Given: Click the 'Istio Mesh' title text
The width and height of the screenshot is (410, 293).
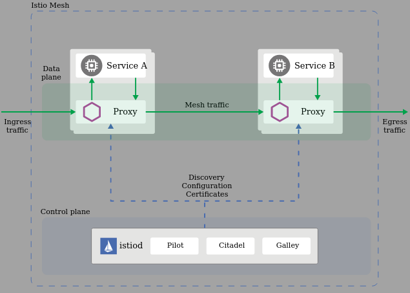Looking at the screenshot, I should (x=50, y=6).
